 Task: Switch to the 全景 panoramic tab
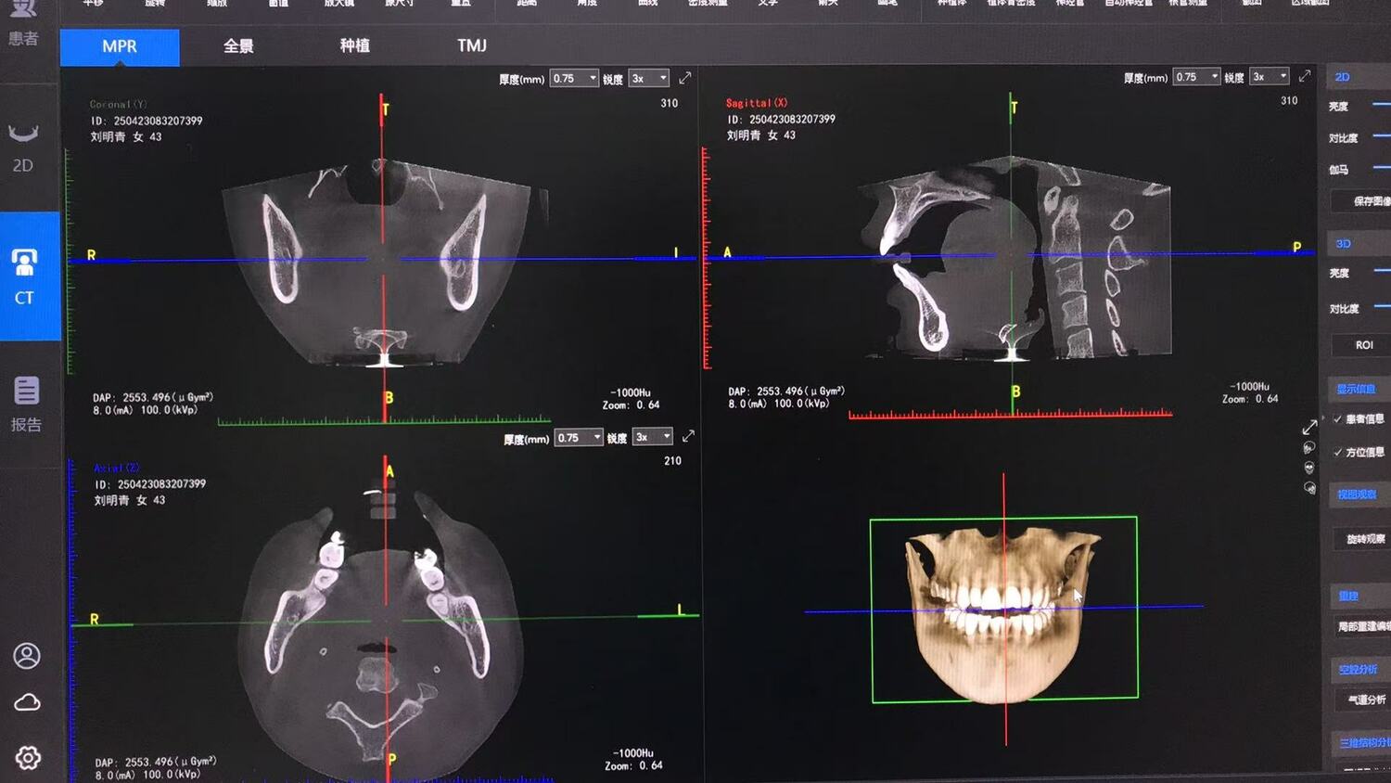click(238, 46)
